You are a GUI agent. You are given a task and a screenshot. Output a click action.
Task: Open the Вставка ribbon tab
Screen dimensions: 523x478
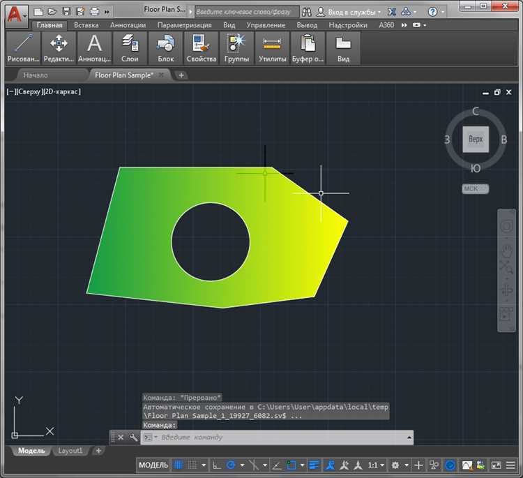(86, 25)
